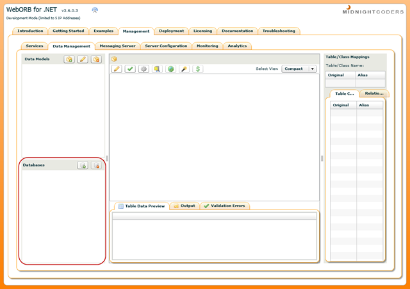The width and height of the screenshot is (410, 289).
Task: Switch to the Monitoring sub-tab
Action: click(x=207, y=45)
